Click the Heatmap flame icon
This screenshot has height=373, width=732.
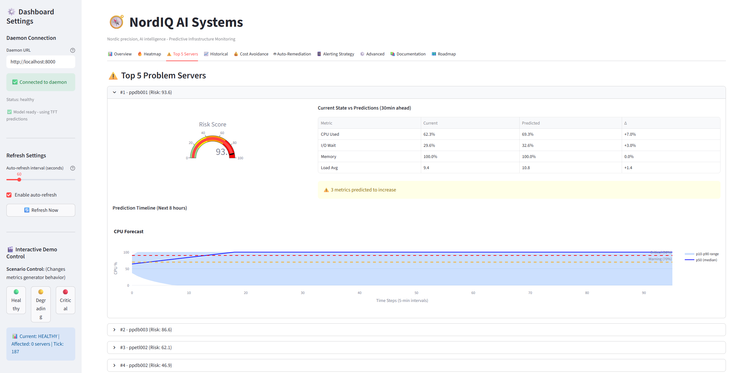(140, 54)
